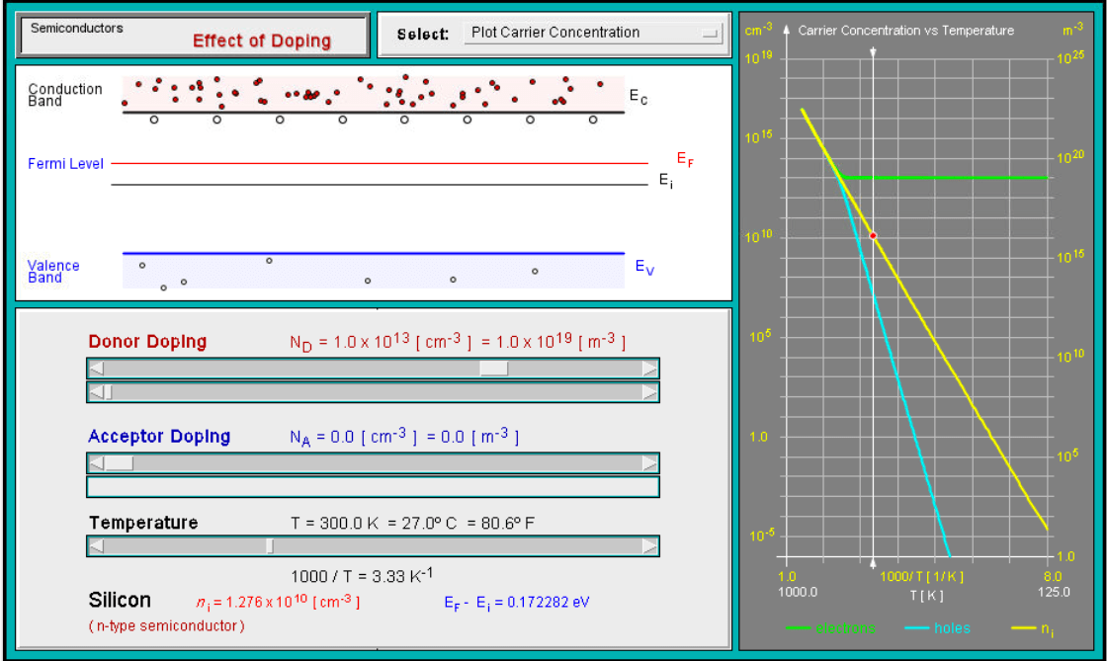Click the left arrow on the Temperature slider
Screen dimensions: 1107x661
tap(96, 545)
